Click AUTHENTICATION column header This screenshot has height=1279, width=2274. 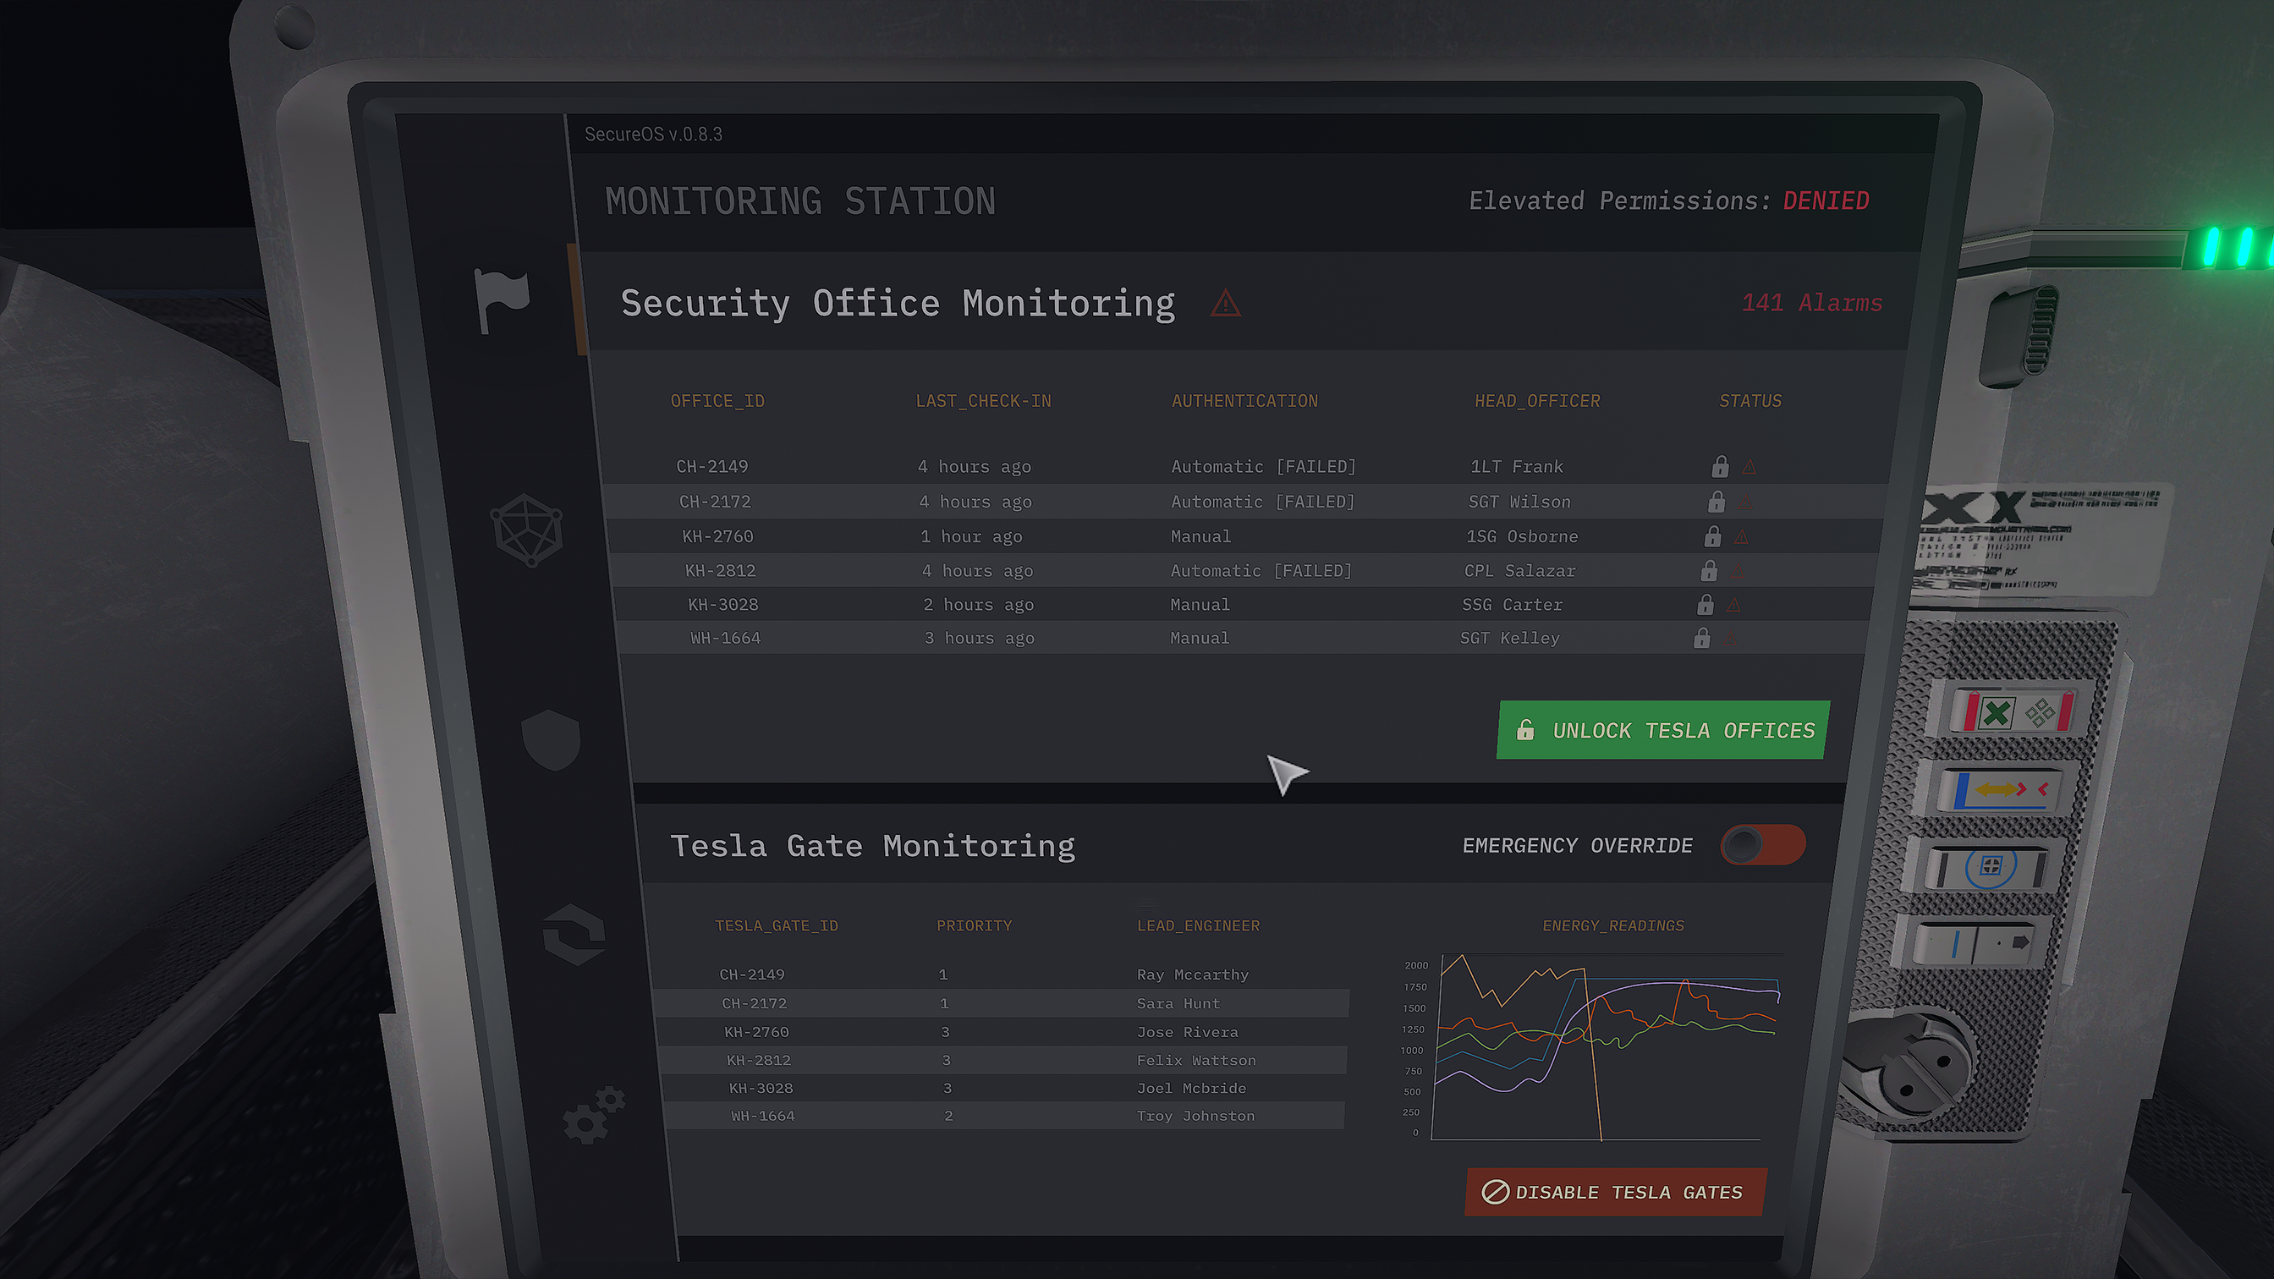pyautogui.click(x=1244, y=401)
